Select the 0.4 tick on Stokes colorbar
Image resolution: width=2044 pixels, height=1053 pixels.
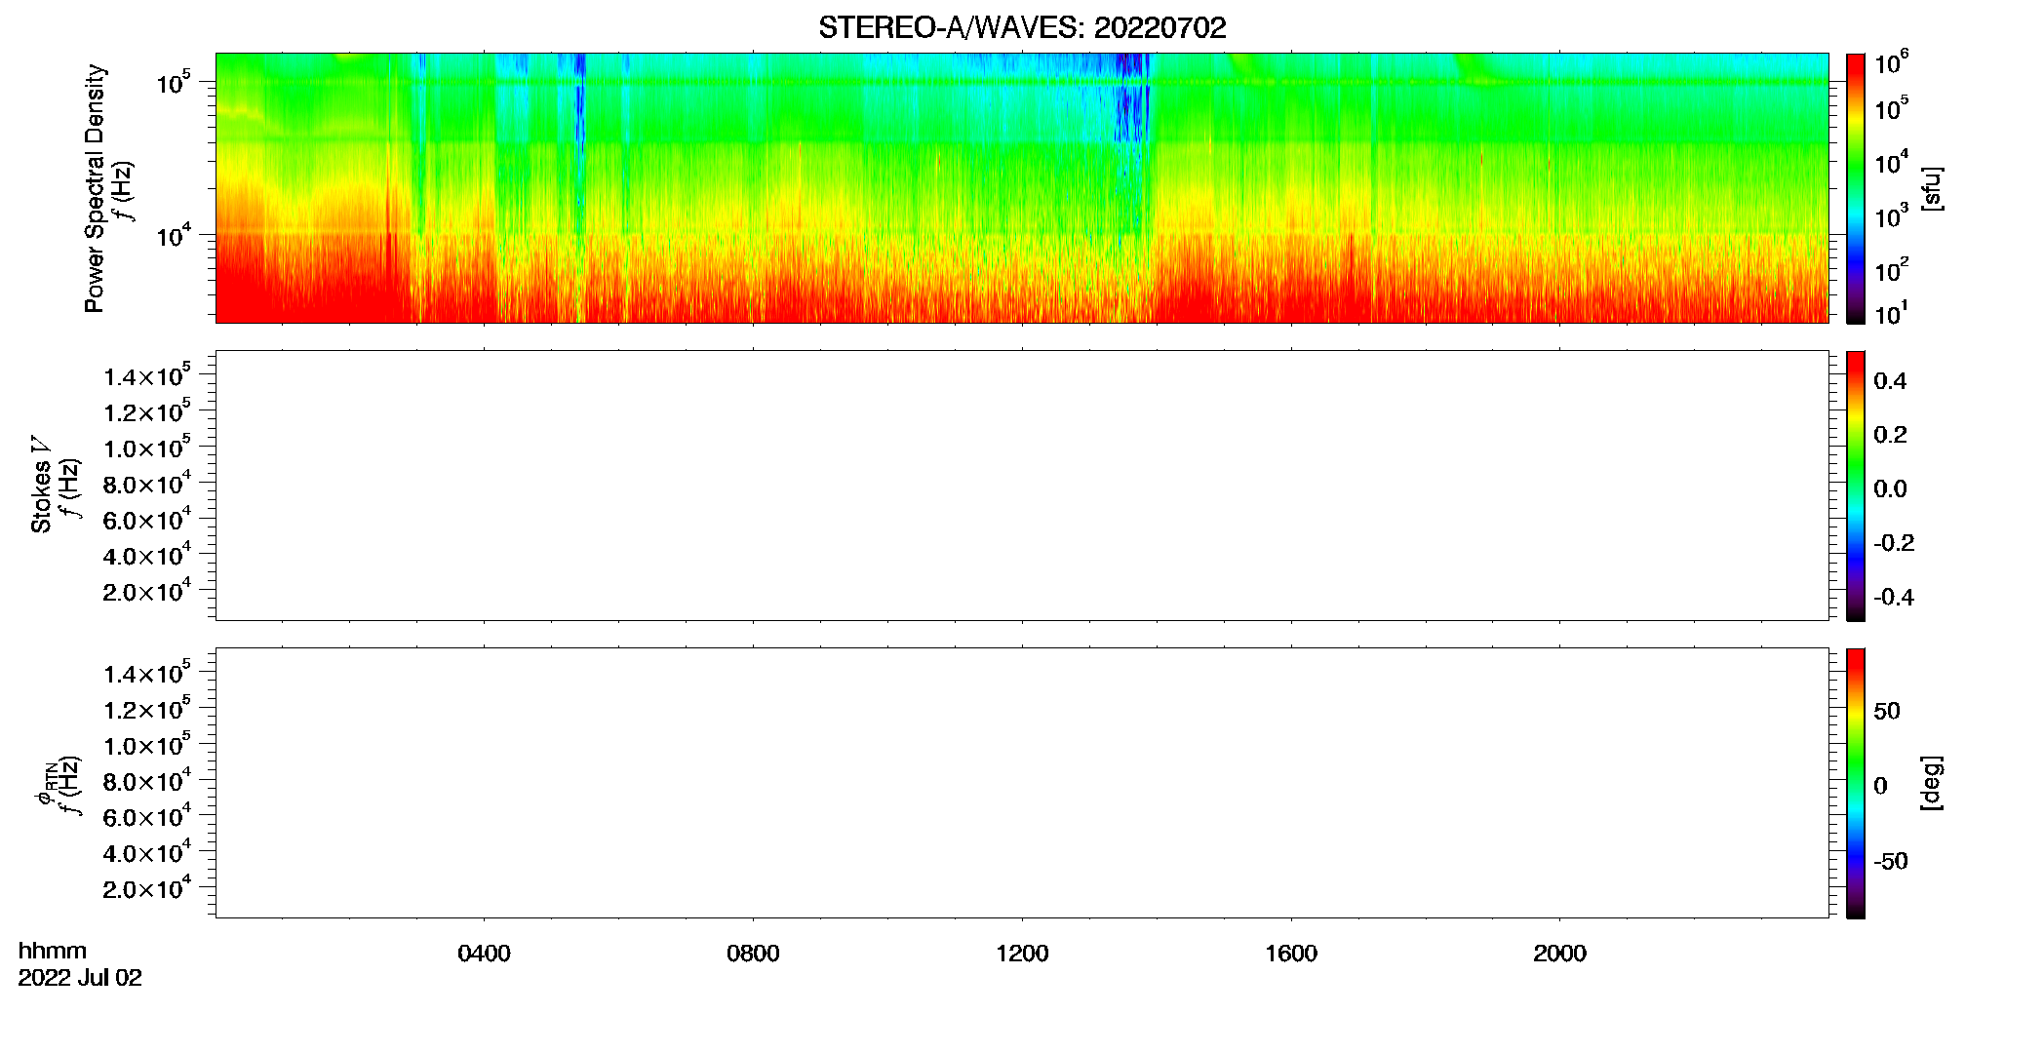pyautogui.click(x=1890, y=381)
